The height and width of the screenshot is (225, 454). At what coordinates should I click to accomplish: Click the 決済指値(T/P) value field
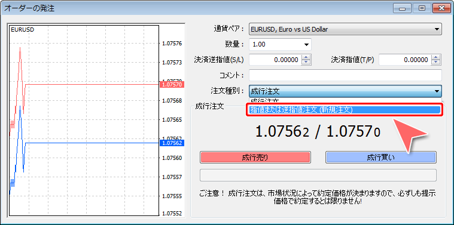[x=405, y=60]
